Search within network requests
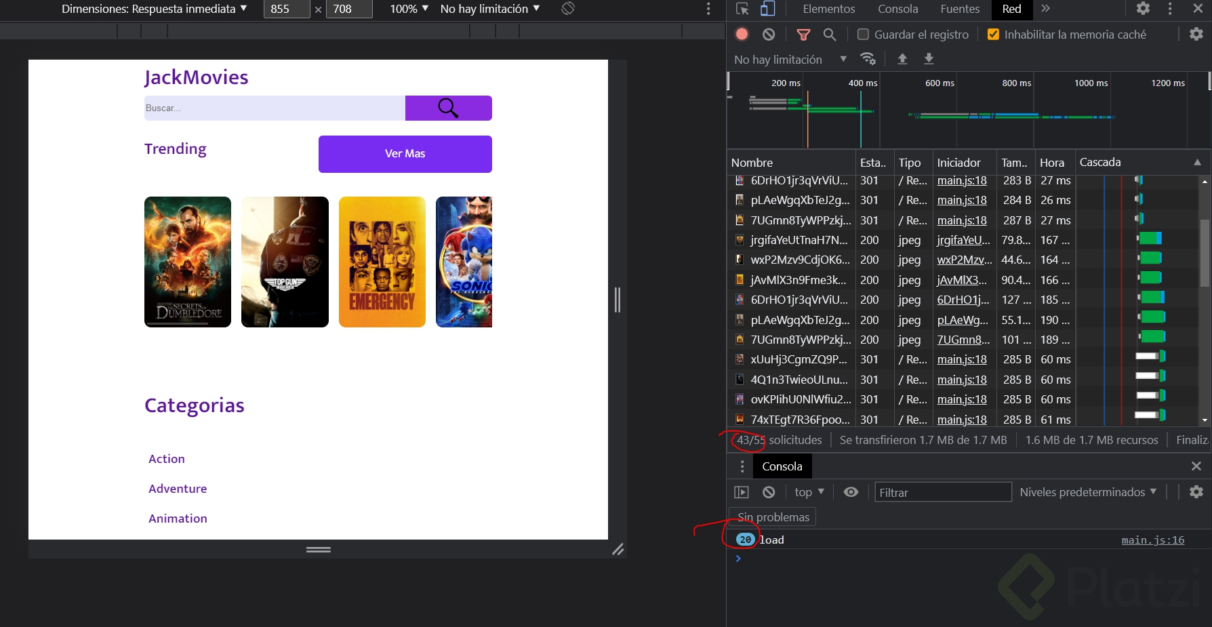This screenshot has height=627, width=1212. (x=830, y=34)
